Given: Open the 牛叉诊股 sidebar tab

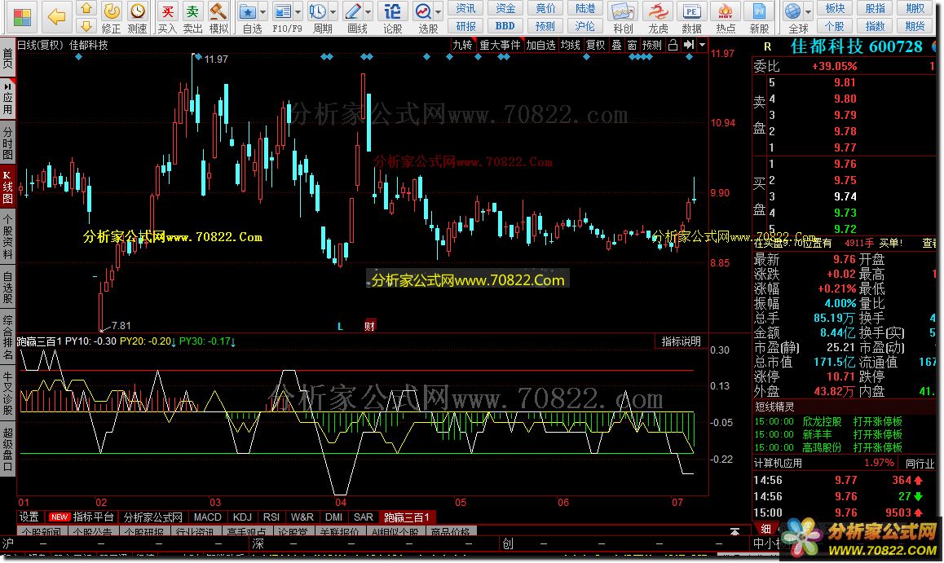Looking at the screenshot, I should (x=7, y=394).
